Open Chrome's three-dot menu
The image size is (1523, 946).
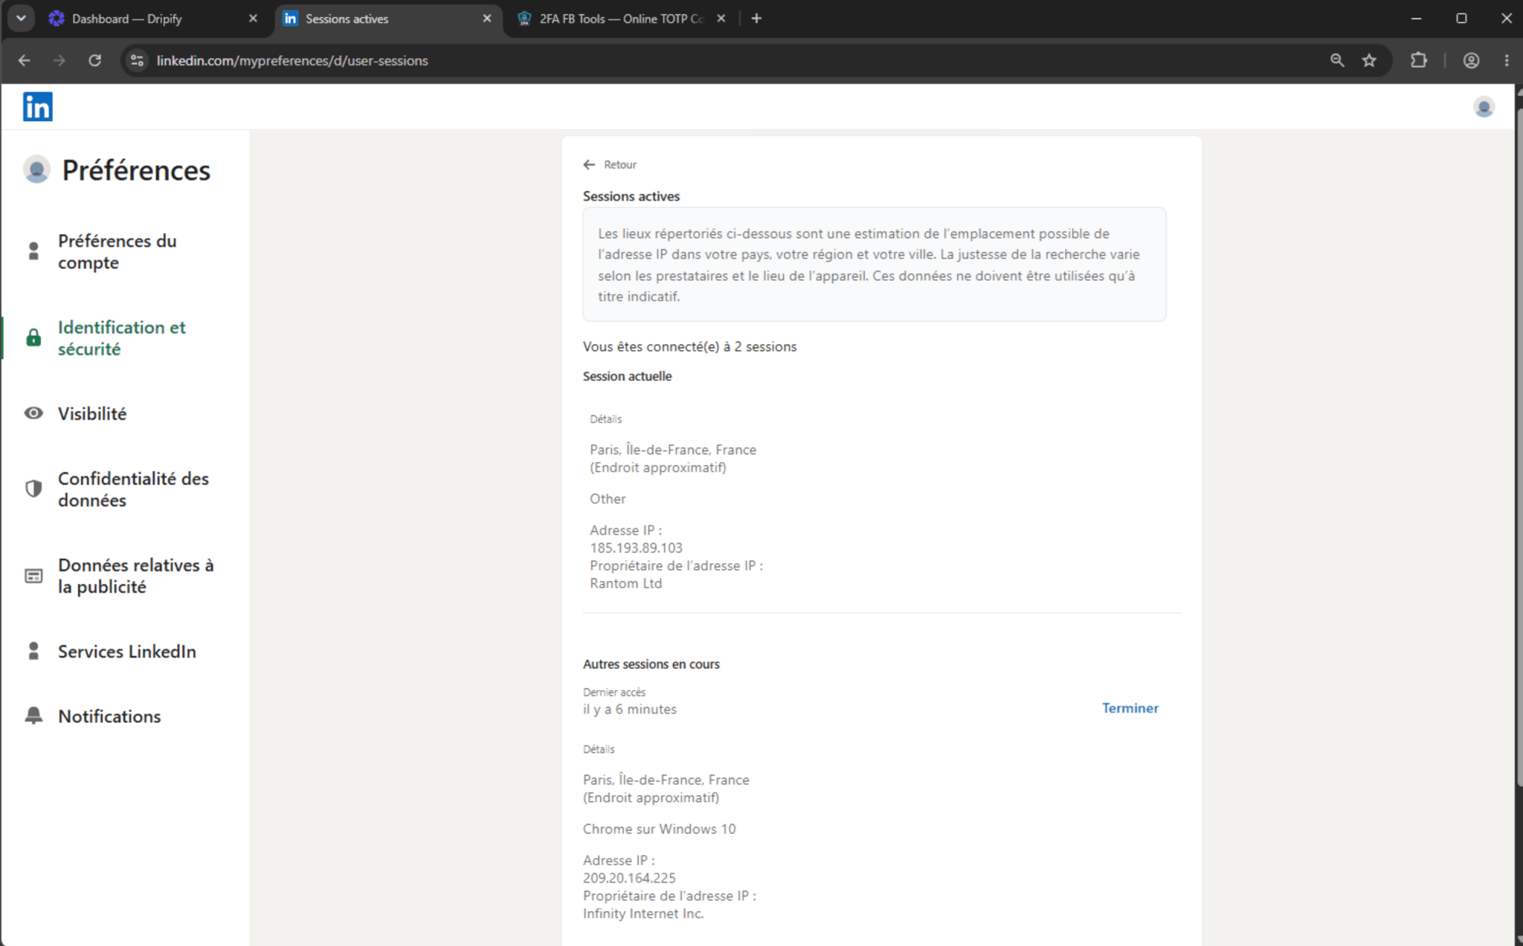click(x=1507, y=60)
